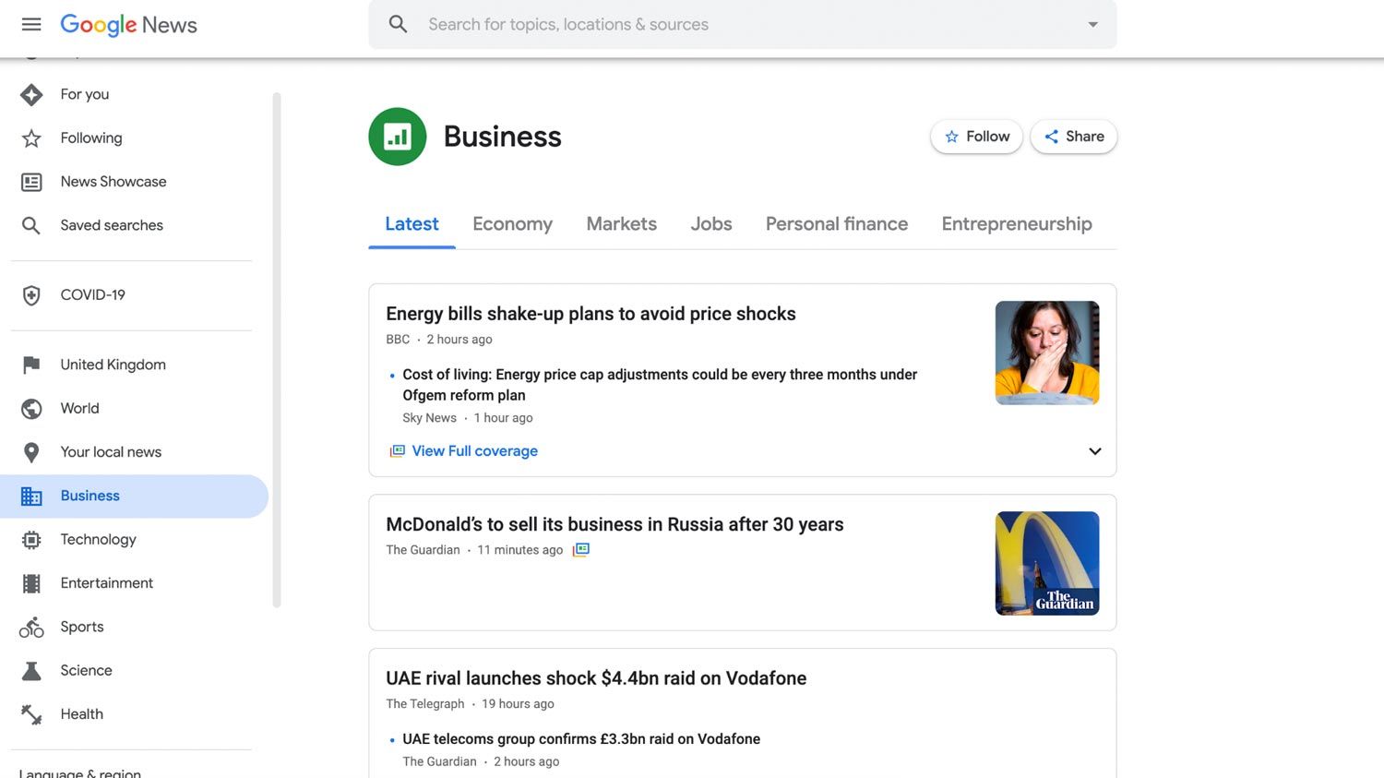Open the search options dropdown arrow
This screenshot has width=1384, height=778.
pos(1092,25)
